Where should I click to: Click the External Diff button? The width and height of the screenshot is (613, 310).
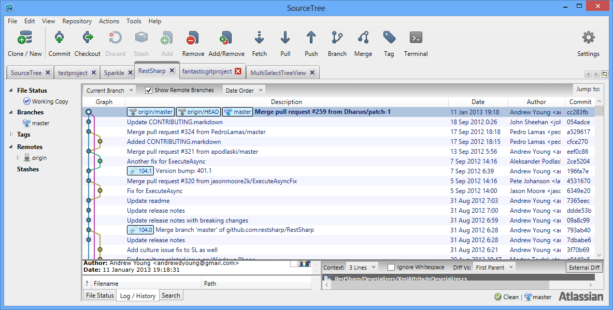(x=584, y=268)
